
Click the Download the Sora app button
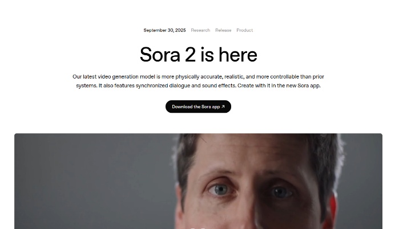(x=198, y=107)
